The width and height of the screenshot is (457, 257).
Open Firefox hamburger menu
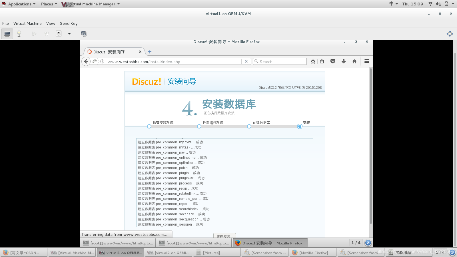pos(367,61)
